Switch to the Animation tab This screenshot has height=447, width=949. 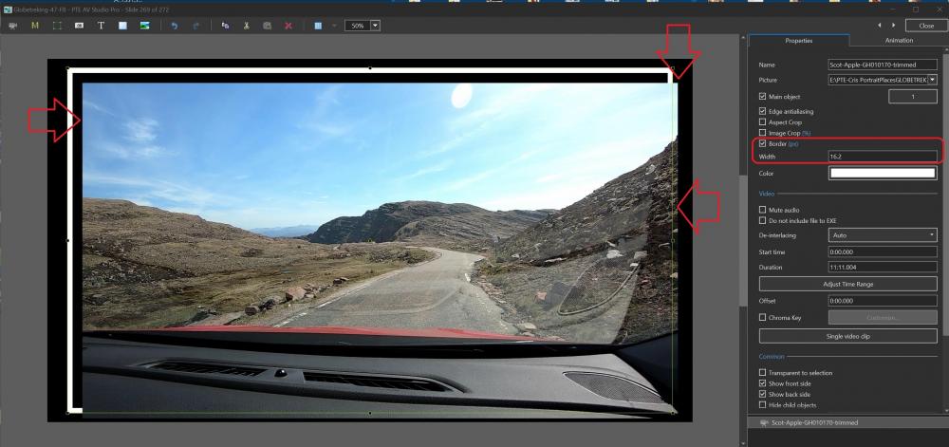tap(898, 40)
